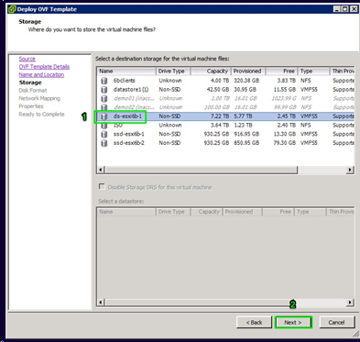Click the datastore1 (1) datastore icon
The width and height of the screenshot is (360, 342).
tap(104, 90)
